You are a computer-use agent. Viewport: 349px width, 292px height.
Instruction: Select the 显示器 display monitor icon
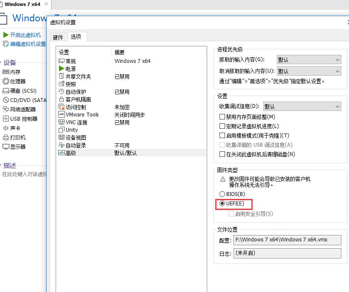[x=6, y=147]
